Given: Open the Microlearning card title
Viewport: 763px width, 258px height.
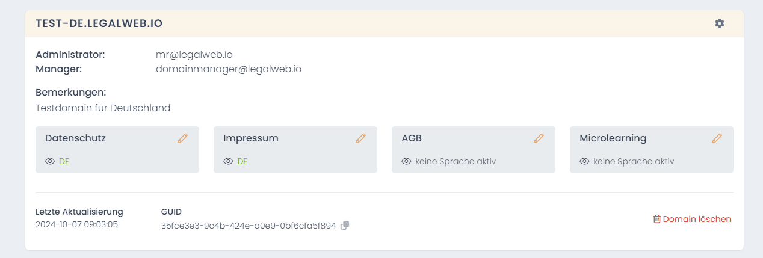Looking at the screenshot, I should [613, 138].
